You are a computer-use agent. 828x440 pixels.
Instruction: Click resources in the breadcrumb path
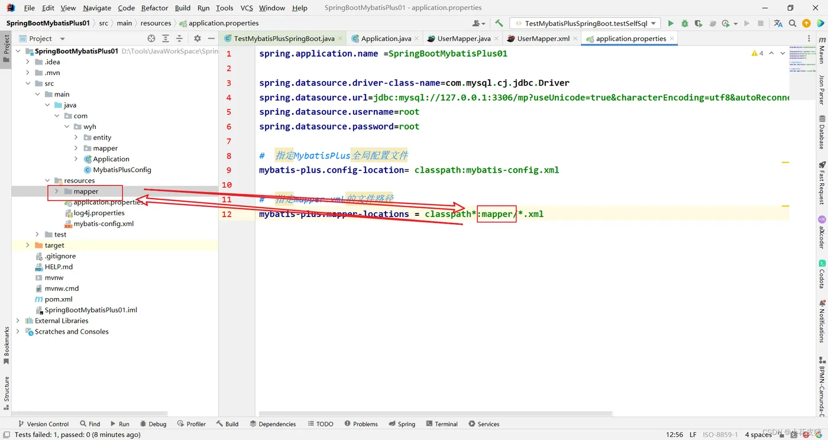(x=156, y=23)
